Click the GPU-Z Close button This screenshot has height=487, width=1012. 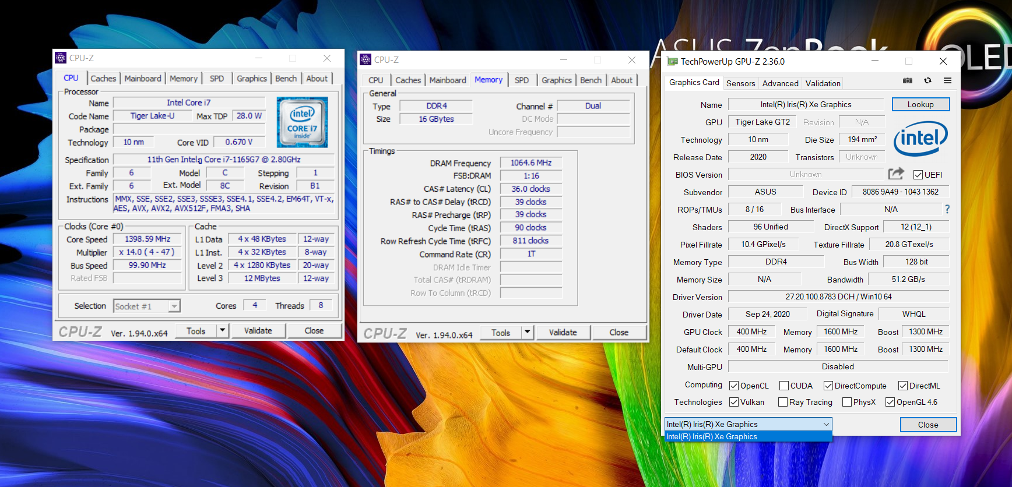pyautogui.click(x=928, y=425)
